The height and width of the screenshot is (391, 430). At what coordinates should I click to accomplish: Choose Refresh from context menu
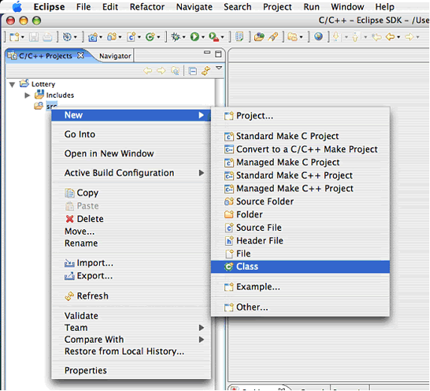131,296
